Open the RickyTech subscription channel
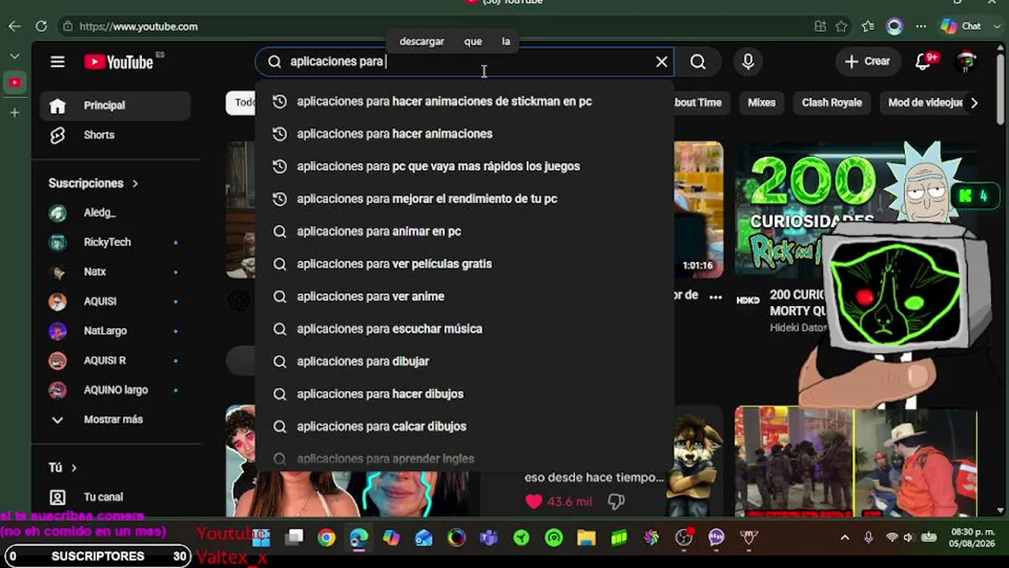Image resolution: width=1009 pixels, height=568 pixels. click(x=115, y=242)
